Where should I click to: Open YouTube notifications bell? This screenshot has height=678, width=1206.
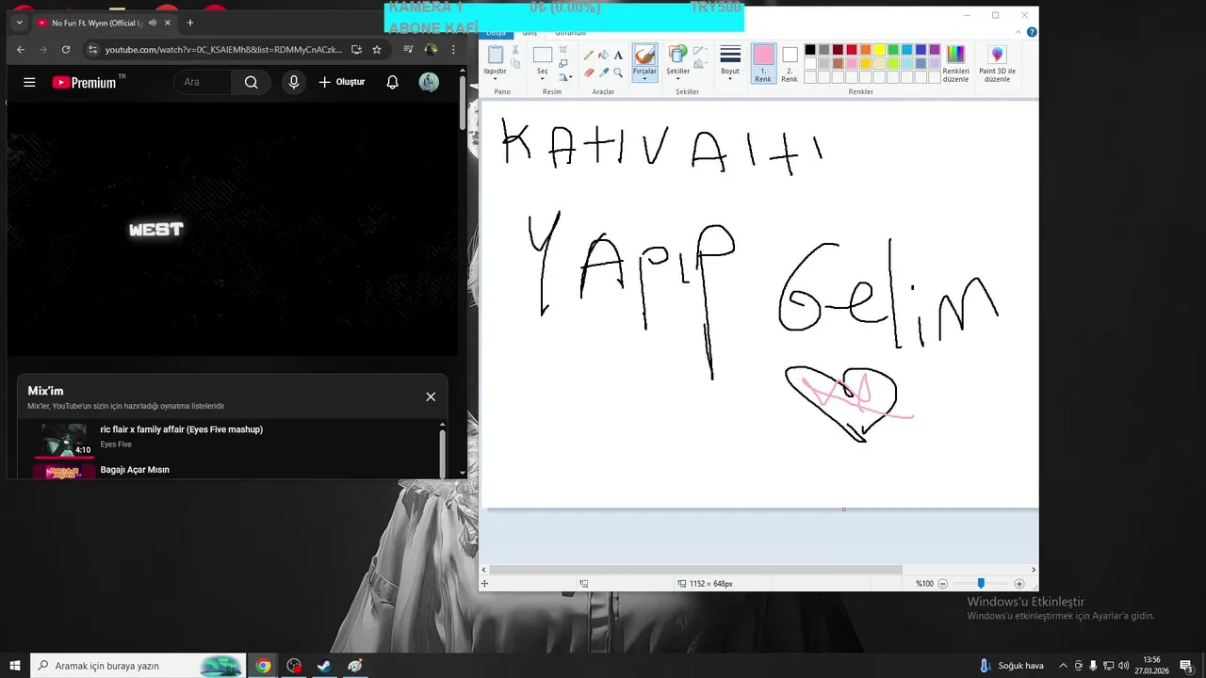pyautogui.click(x=392, y=82)
